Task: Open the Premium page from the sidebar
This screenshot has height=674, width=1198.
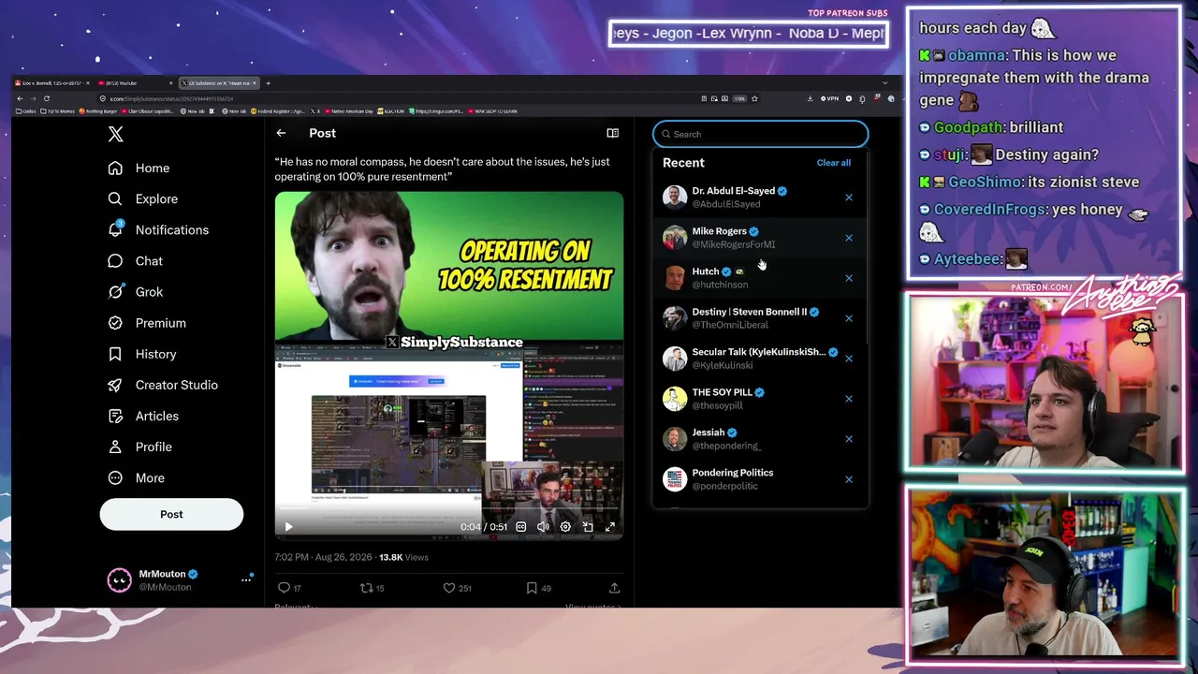Action: (146, 323)
